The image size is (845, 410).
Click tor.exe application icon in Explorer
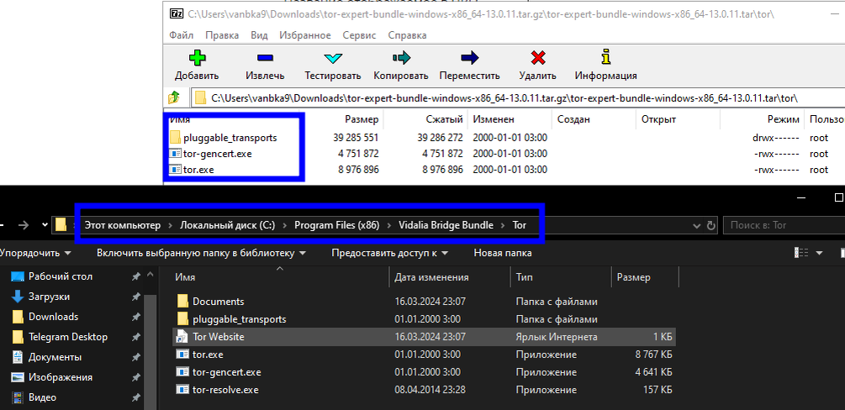pyautogui.click(x=182, y=355)
